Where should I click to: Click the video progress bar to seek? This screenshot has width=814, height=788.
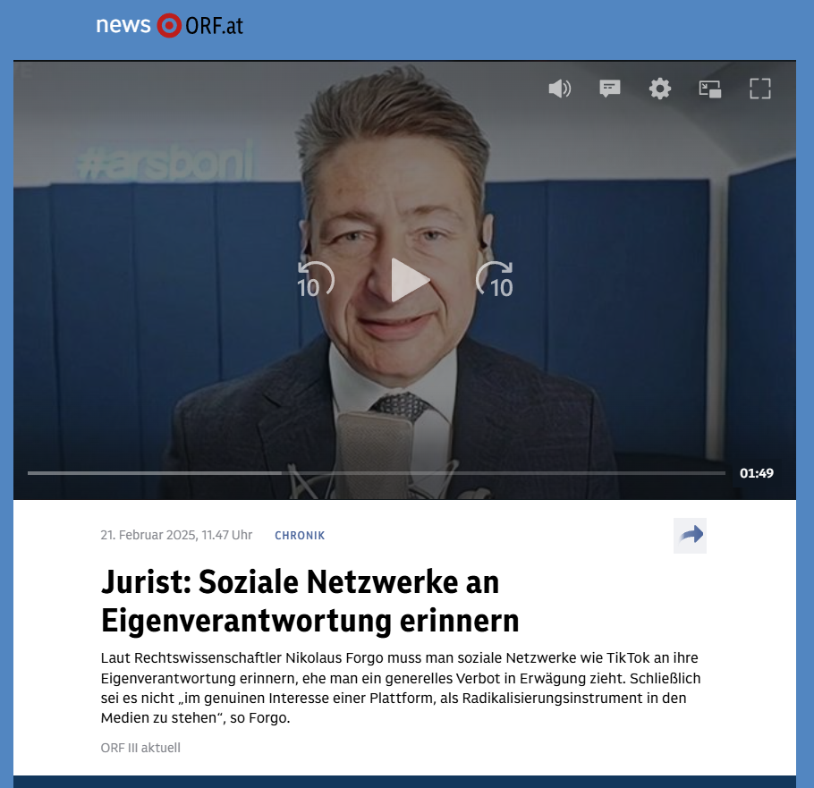(376, 472)
